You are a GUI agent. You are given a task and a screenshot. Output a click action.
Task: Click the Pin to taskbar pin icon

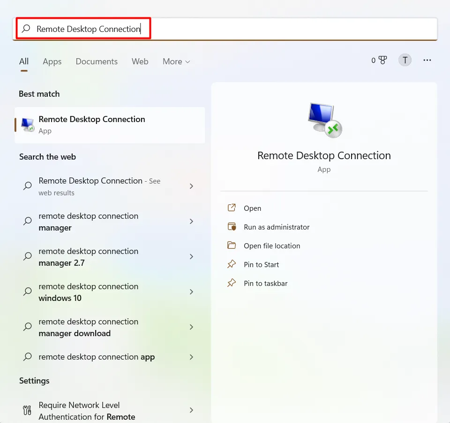pyautogui.click(x=232, y=283)
